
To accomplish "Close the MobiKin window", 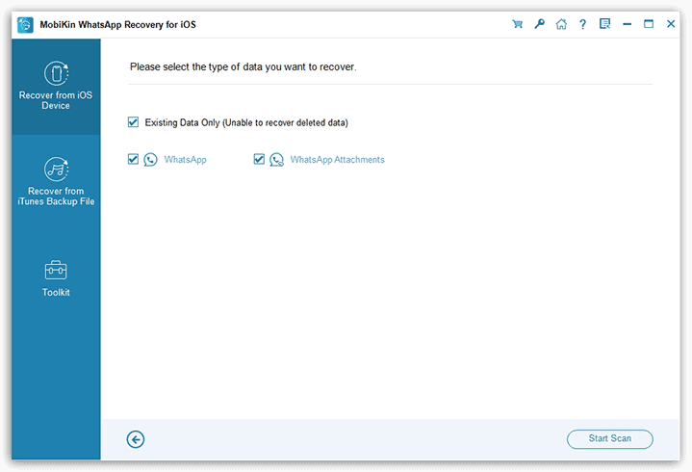I will (x=671, y=24).
